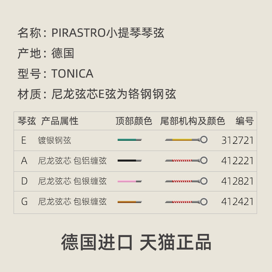
Task: Select product number 312721
Action: [237, 140]
